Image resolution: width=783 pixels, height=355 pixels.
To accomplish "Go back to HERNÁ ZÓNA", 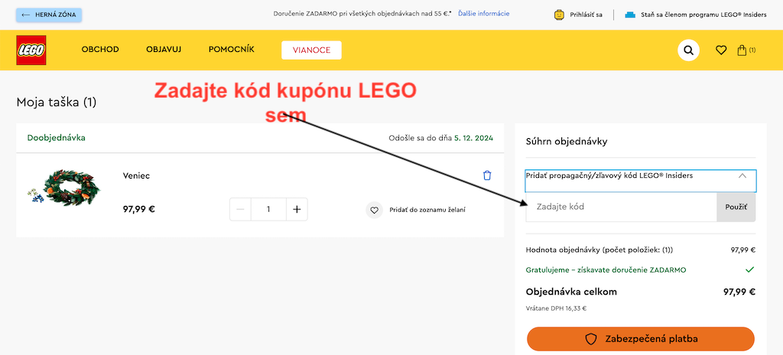I will pos(49,15).
